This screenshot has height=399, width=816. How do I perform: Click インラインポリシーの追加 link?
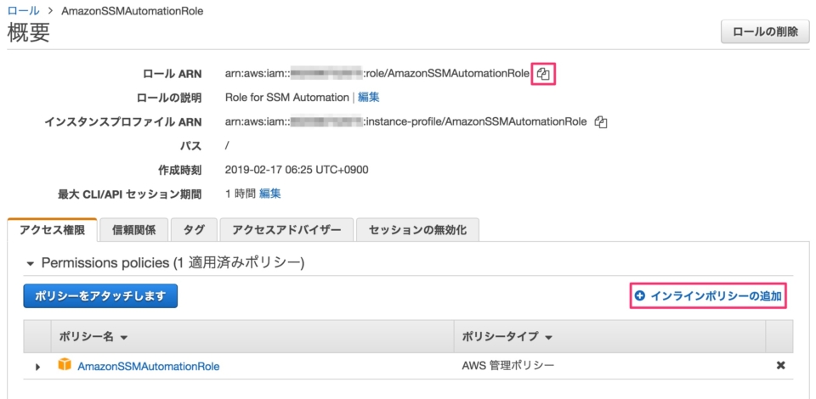point(716,296)
